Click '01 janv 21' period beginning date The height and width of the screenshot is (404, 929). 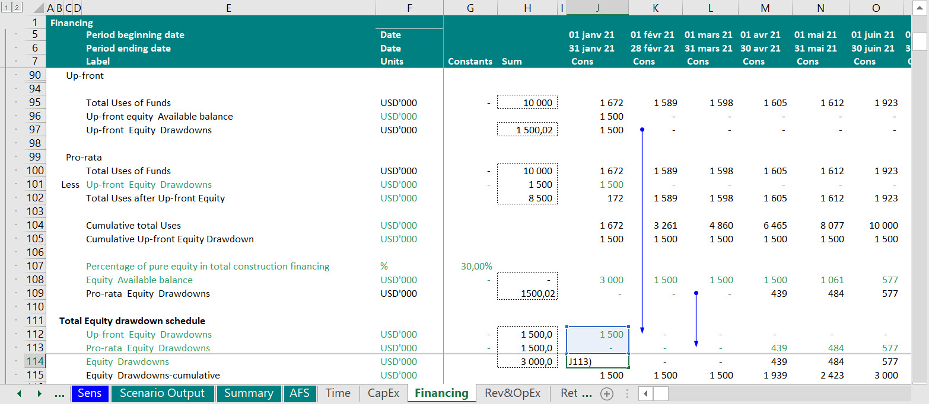click(591, 35)
